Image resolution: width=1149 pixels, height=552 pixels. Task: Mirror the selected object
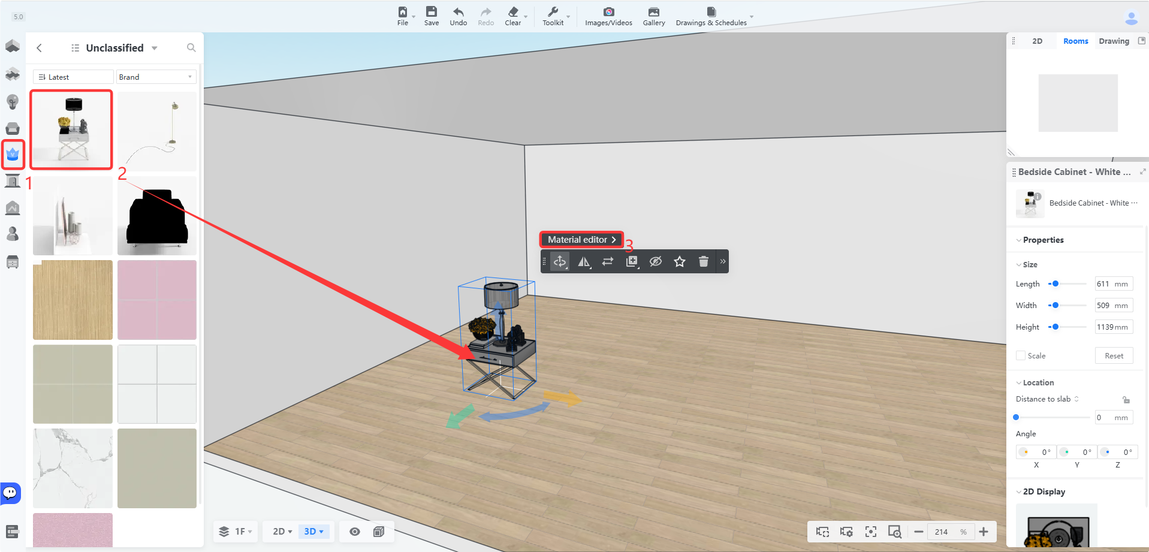584,261
